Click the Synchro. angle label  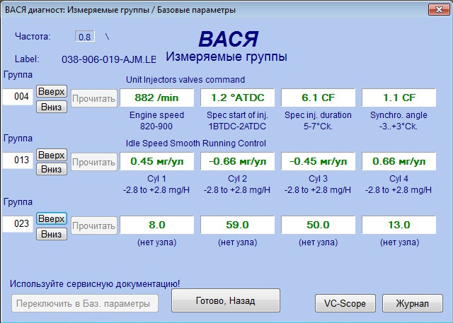[x=398, y=115]
